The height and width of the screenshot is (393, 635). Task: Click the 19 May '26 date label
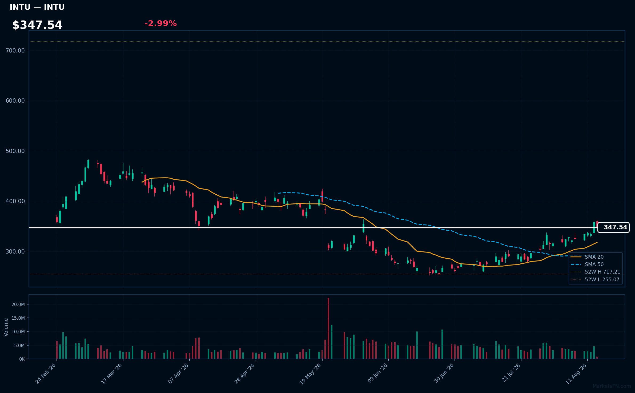(310, 374)
